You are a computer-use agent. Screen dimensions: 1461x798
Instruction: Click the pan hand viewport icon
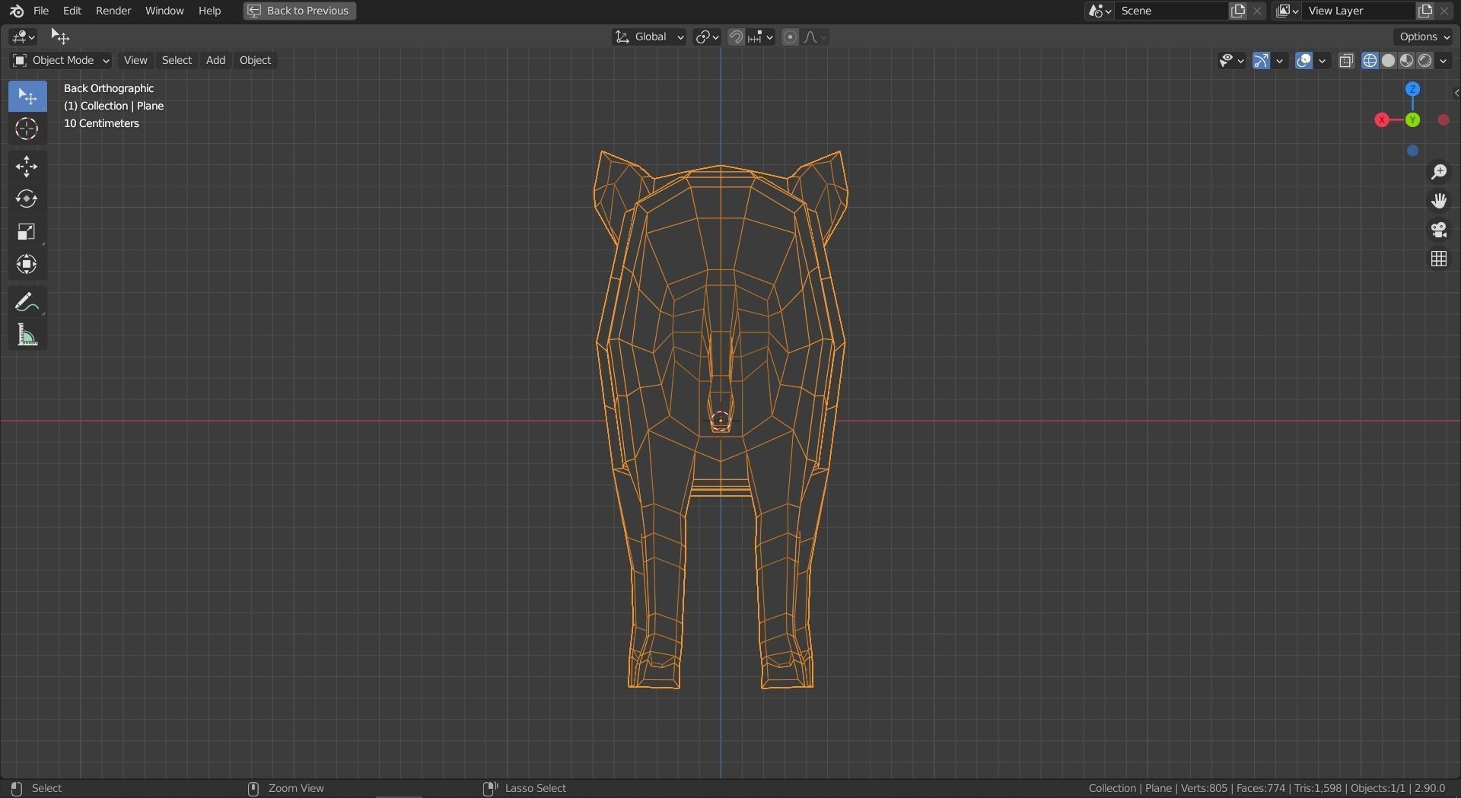[x=1438, y=202]
